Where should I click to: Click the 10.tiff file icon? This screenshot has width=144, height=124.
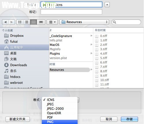pos(97,80)
